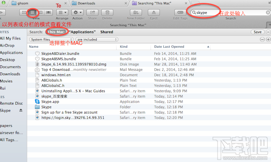
Task: Set search scope to This Mac
Action: pos(56,32)
